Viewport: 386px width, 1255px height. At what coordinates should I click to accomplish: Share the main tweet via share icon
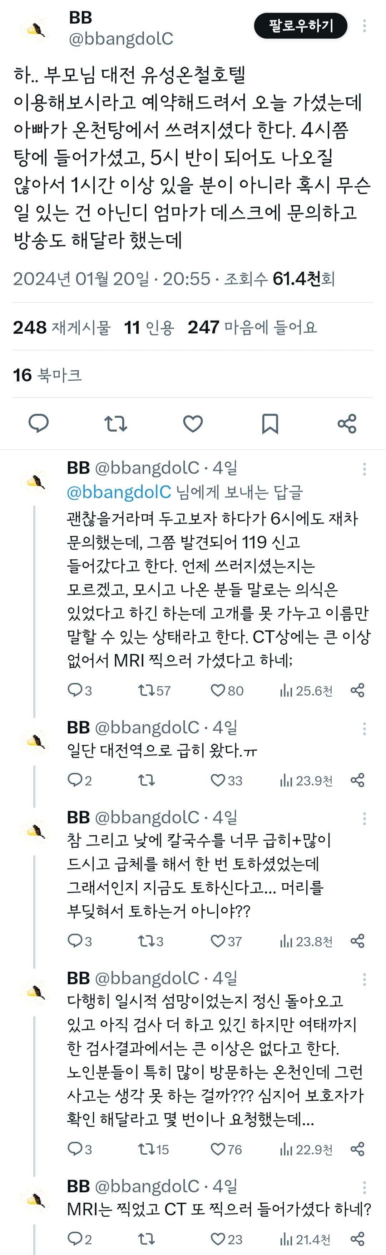347,423
